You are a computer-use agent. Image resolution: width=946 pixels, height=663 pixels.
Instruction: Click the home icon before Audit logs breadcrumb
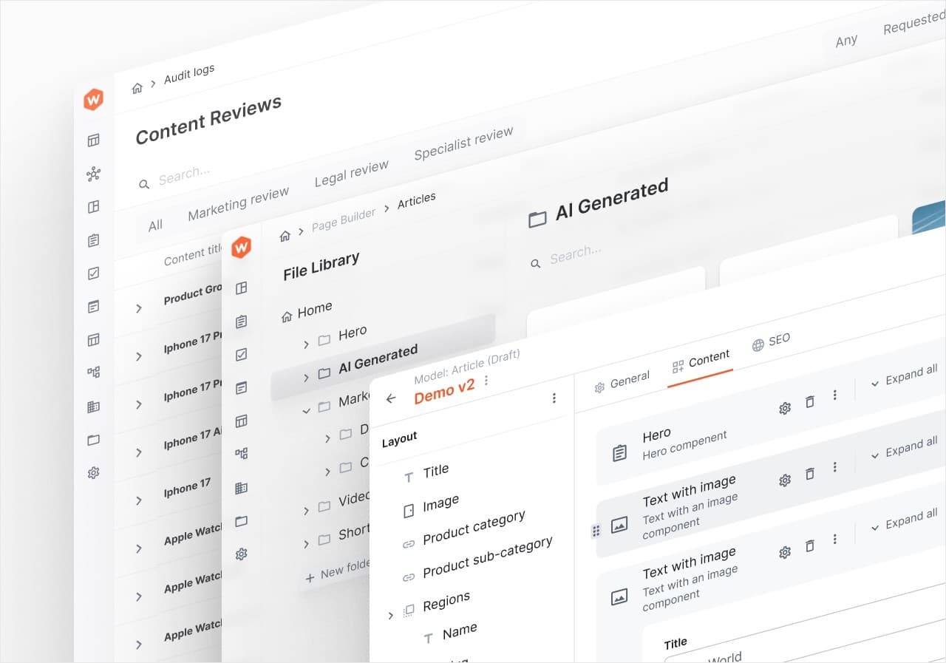click(137, 88)
